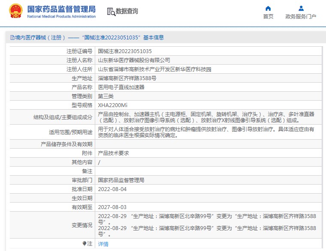The width and height of the screenshot is (326, 251).
Task: Click the 适用范围/预期用途 label
Action: point(70,132)
